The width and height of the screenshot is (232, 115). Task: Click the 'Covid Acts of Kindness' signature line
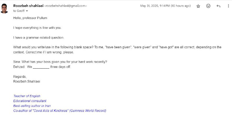coord(60,111)
